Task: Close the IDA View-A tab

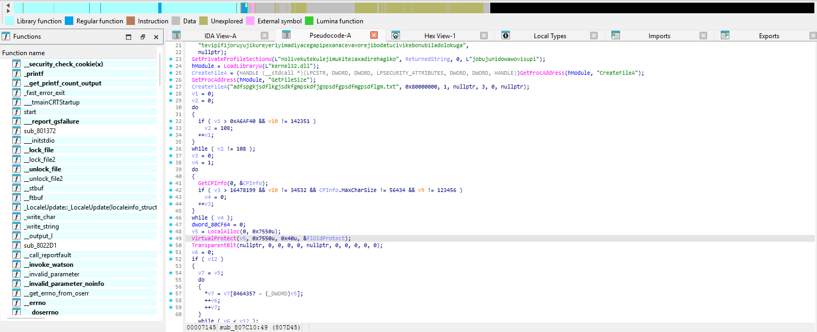Action: click(265, 36)
